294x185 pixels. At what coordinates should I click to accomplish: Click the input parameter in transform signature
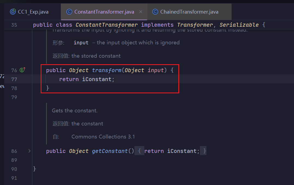(x=156, y=70)
